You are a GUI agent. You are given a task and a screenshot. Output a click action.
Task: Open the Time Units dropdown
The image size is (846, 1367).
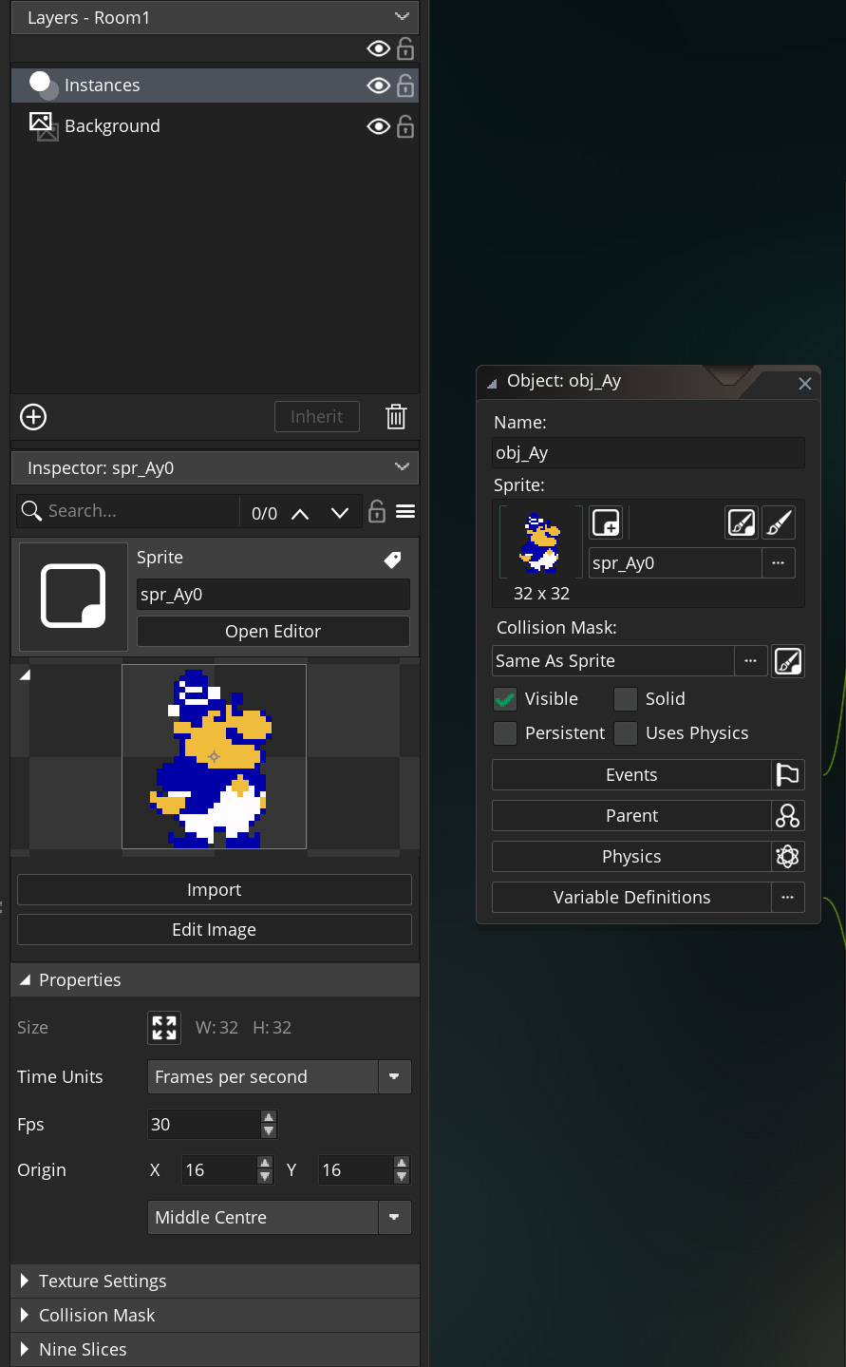[x=279, y=1076]
